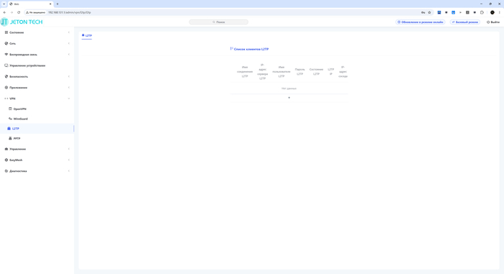Expand the Network sidebar section
504x274 pixels.
click(x=37, y=43)
